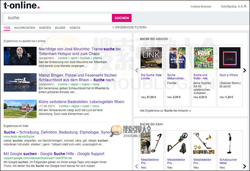250x171 pixels.
Task: Click the 'neu 2,99 €' price
Action: click(174, 97)
